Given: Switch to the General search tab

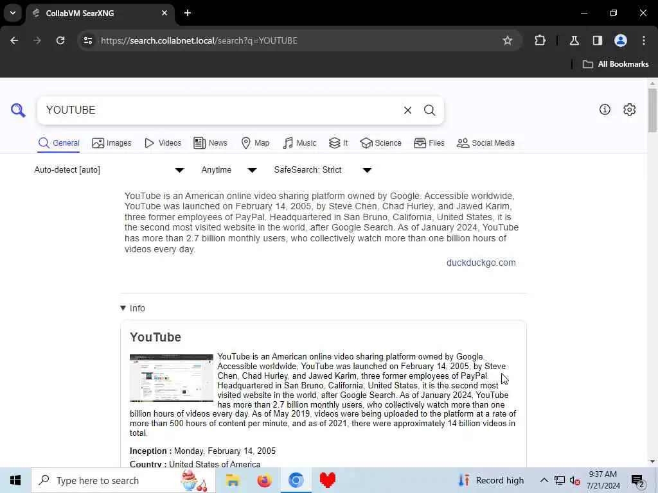Looking at the screenshot, I should pos(58,143).
